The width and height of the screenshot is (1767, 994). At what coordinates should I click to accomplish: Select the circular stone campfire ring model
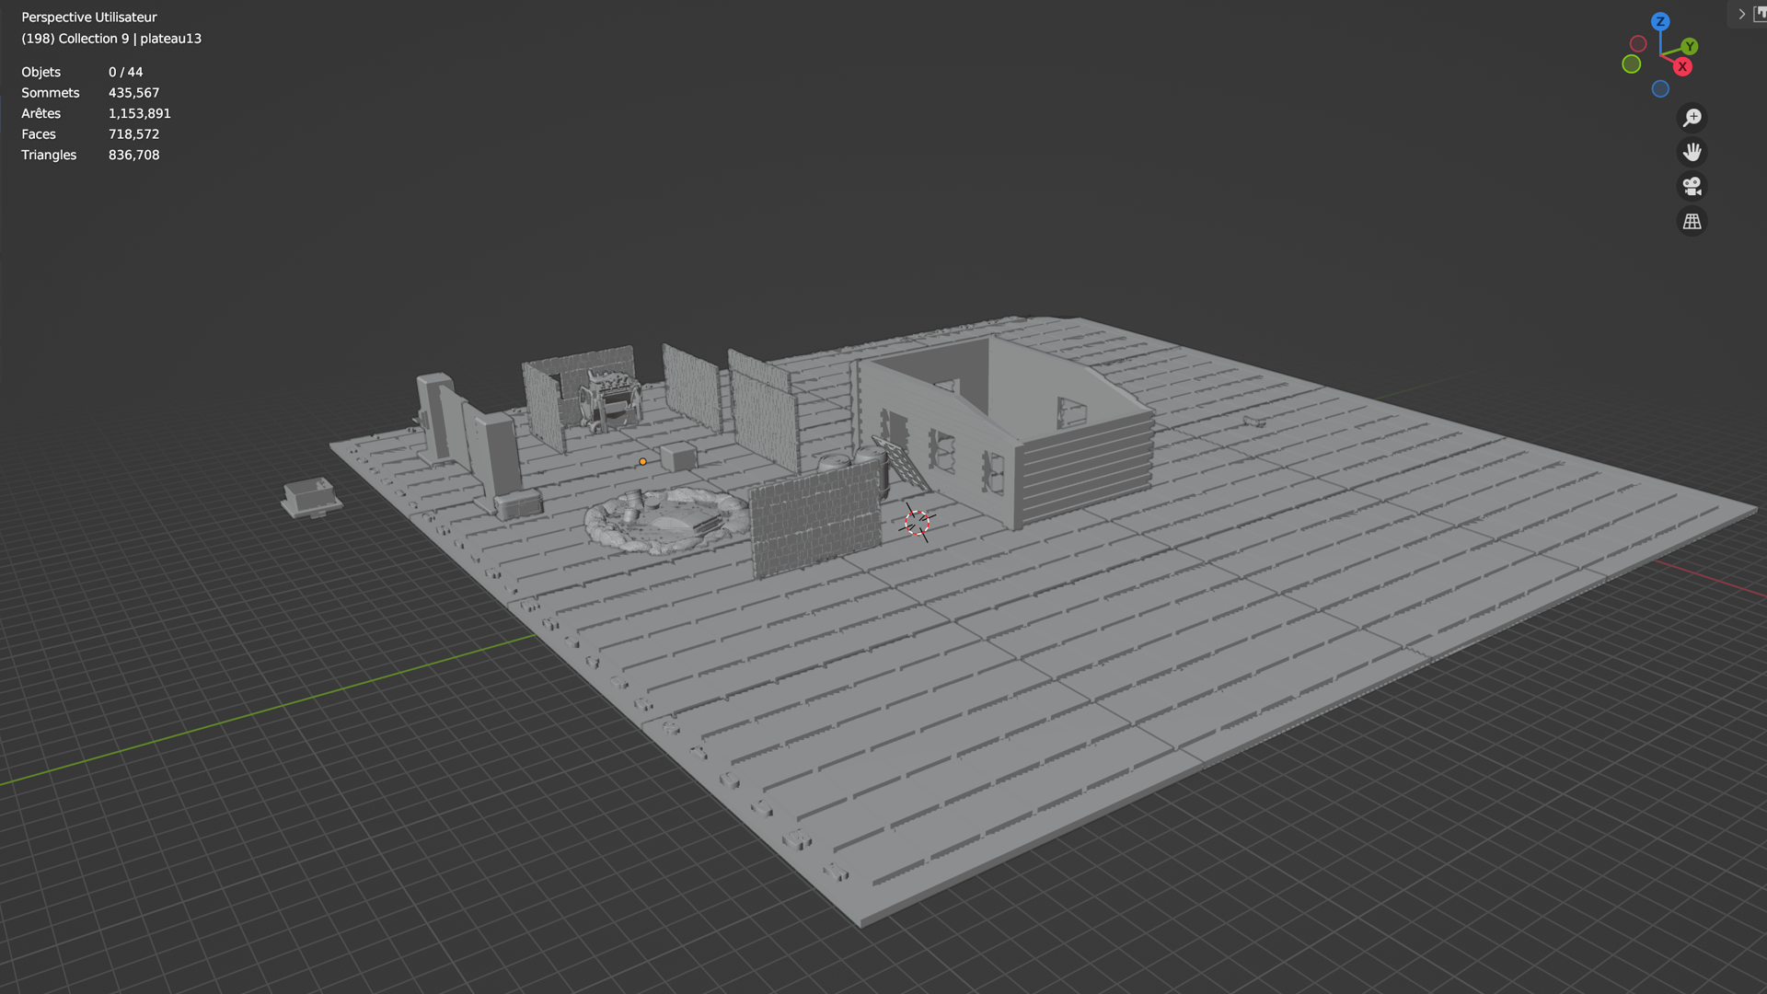667,520
